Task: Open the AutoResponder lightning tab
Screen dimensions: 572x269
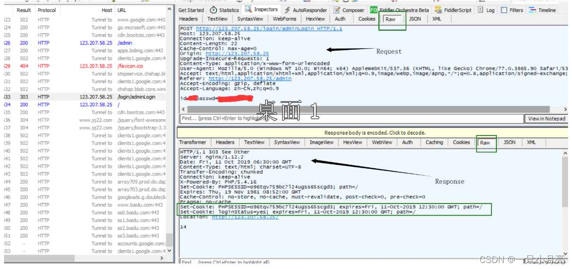Action: pos(306,10)
